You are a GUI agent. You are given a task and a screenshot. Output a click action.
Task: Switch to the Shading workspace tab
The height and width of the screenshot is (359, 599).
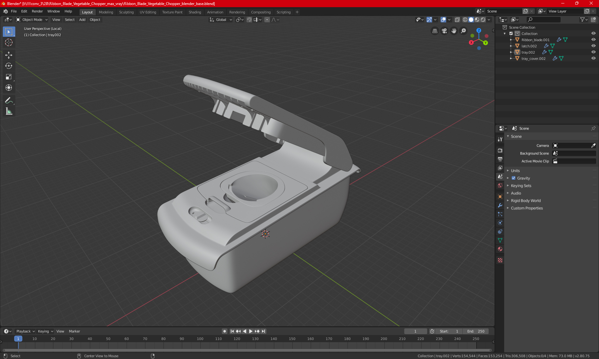coord(195,12)
